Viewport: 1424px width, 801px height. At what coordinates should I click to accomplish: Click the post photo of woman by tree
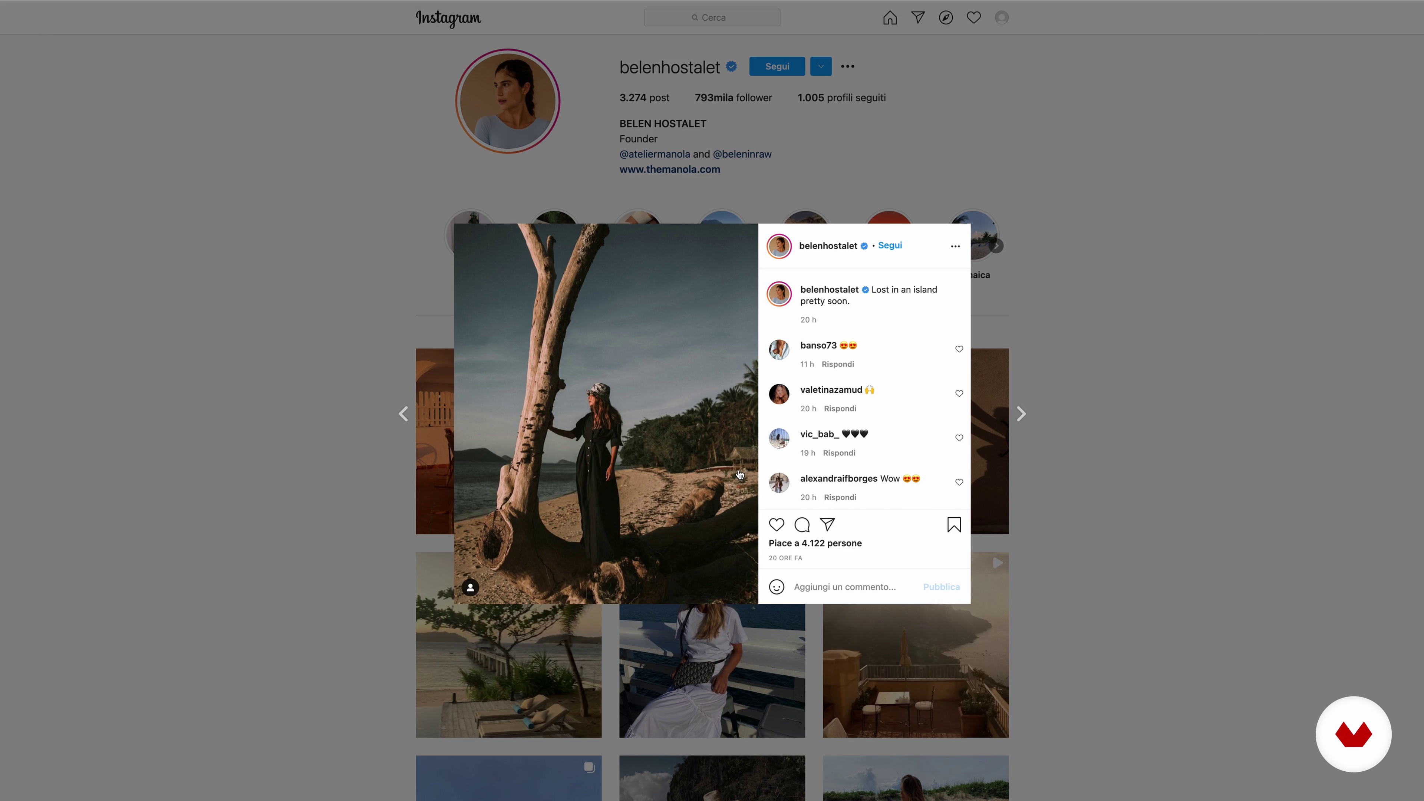pos(605,413)
